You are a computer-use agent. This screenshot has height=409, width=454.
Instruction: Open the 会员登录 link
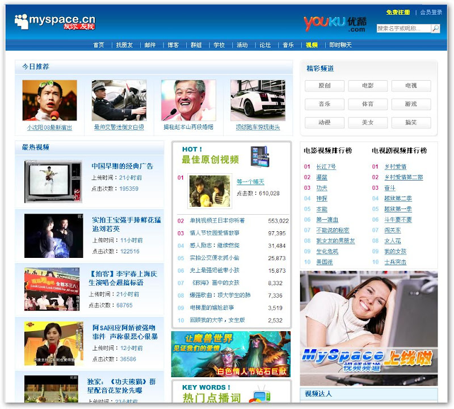coord(431,12)
